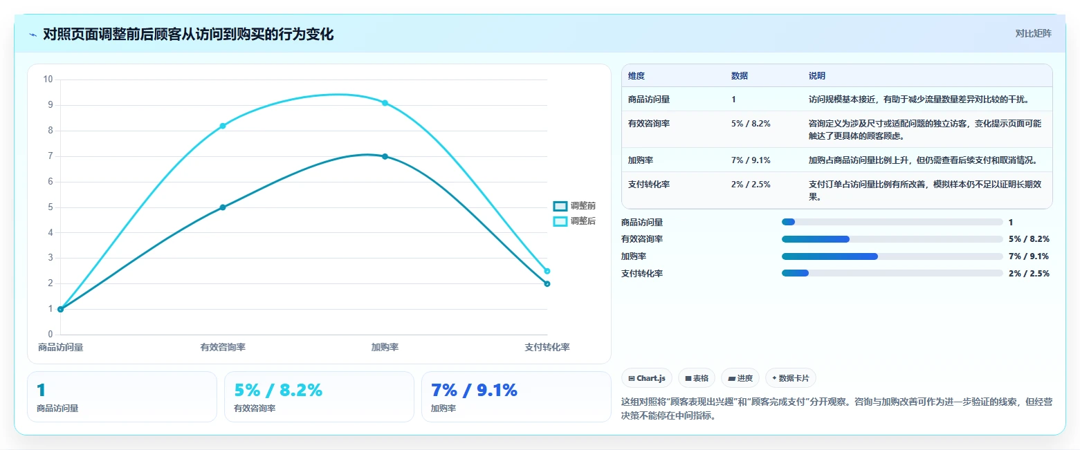Click the 商品访问量 x-axis label
Screen dimensions: 1080x450
pos(61,347)
